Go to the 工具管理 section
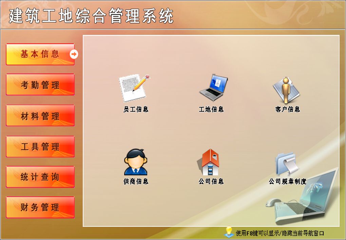 point(40,147)
